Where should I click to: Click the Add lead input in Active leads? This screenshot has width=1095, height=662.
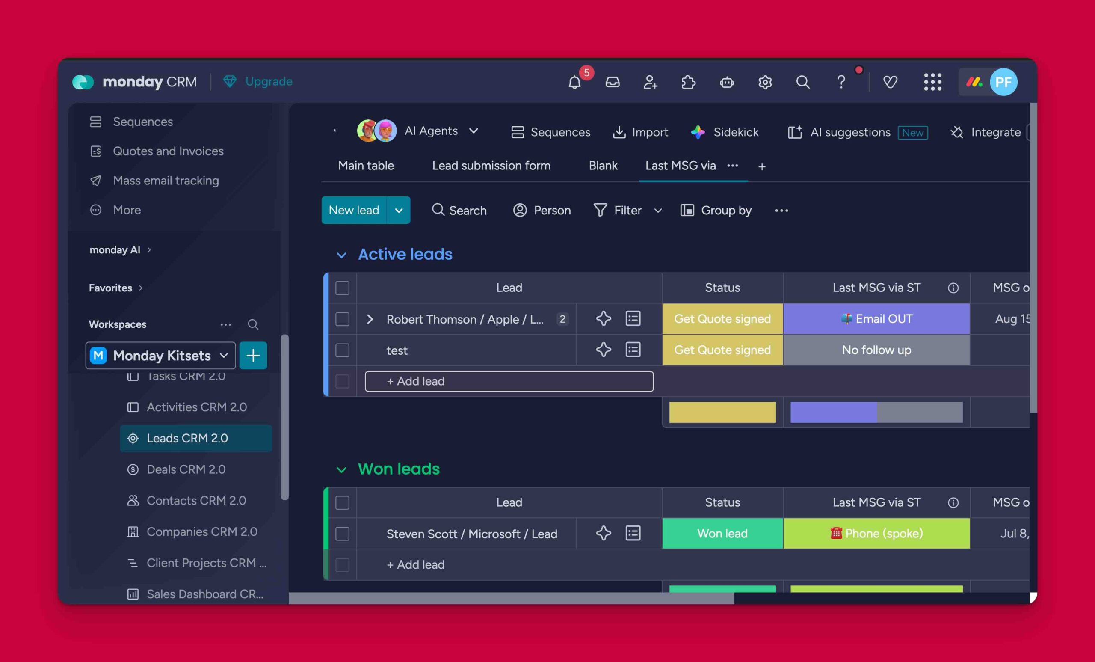(509, 381)
